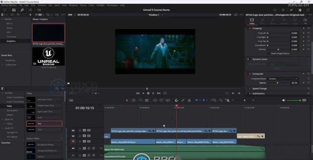Click the Full Extent Zoom icon
Viewport: 313px width, 160px height.
tap(214, 100)
